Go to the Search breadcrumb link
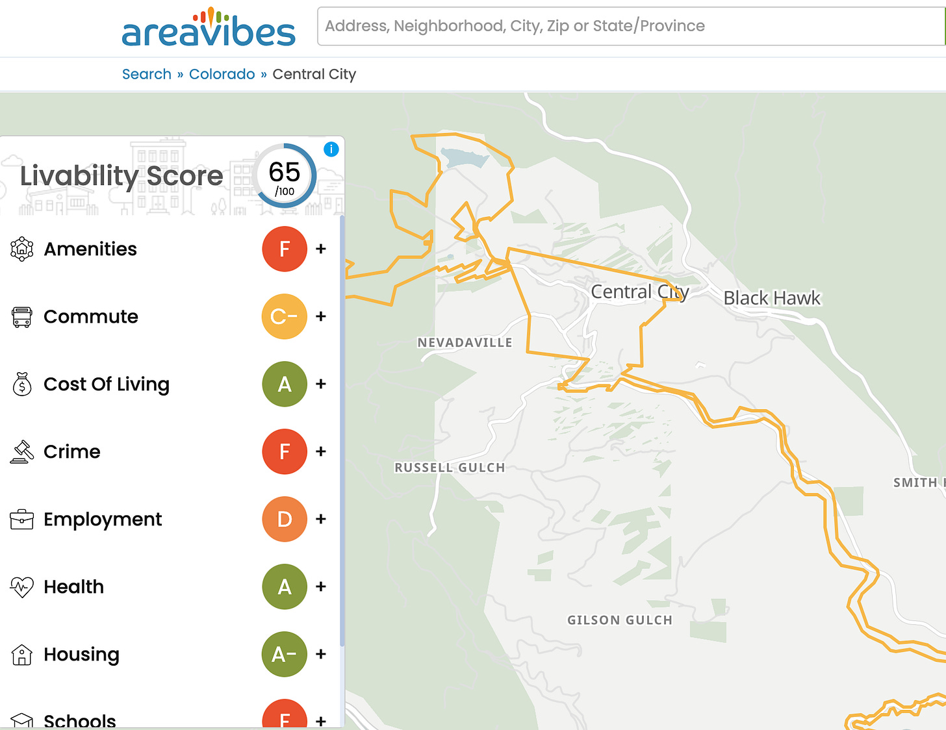This screenshot has height=730, width=946. click(147, 74)
